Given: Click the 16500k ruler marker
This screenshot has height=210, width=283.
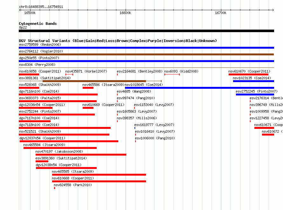Looking at the screenshot, I should pyautogui.click(x=30, y=13).
